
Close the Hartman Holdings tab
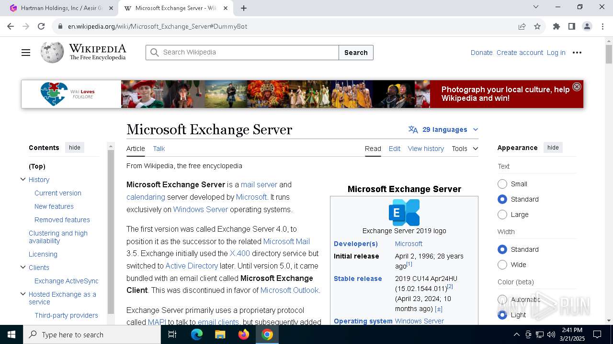tap(111, 8)
